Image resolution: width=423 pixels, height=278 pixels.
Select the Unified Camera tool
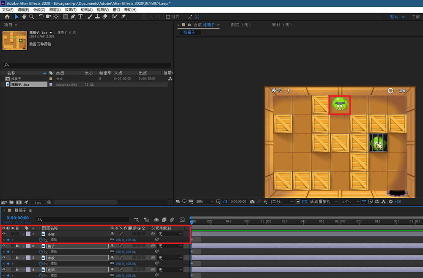pos(49,17)
